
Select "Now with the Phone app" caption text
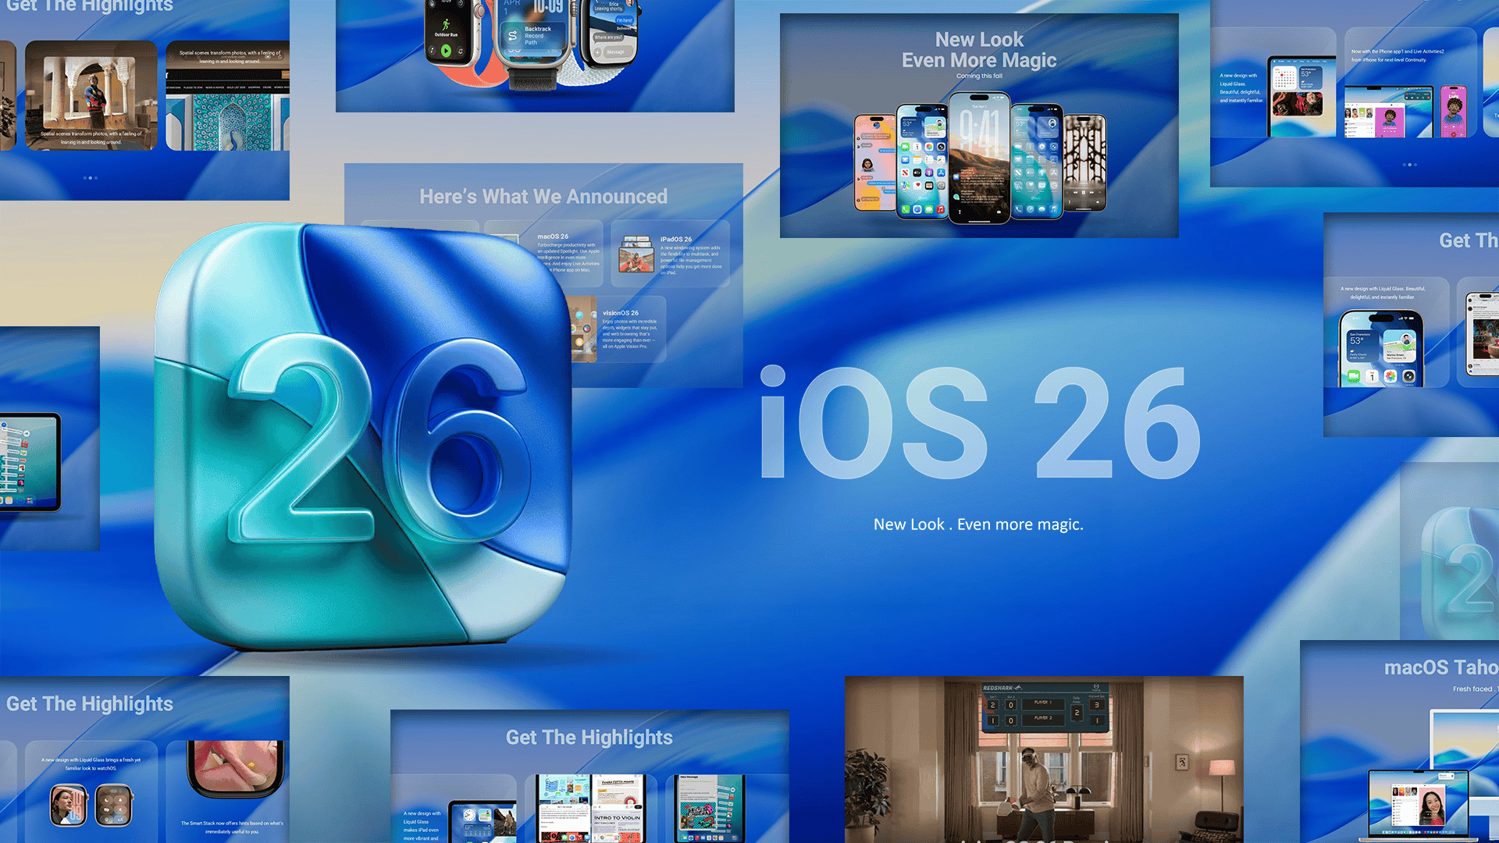pyautogui.click(x=1398, y=55)
